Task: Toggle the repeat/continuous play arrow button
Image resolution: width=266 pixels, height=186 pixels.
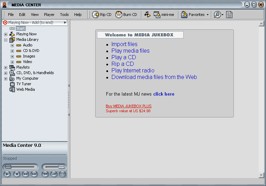Action: pos(45,174)
